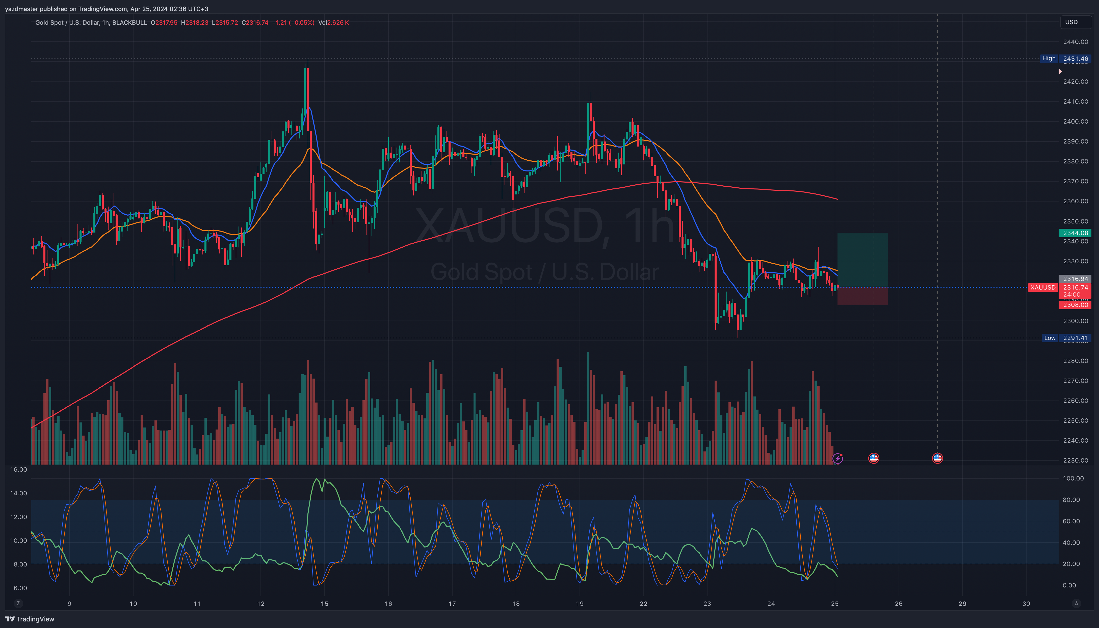Click the low value L2315.72
Image resolution: width=1099 pixels, height=628 pixels.
pos(225,22)
